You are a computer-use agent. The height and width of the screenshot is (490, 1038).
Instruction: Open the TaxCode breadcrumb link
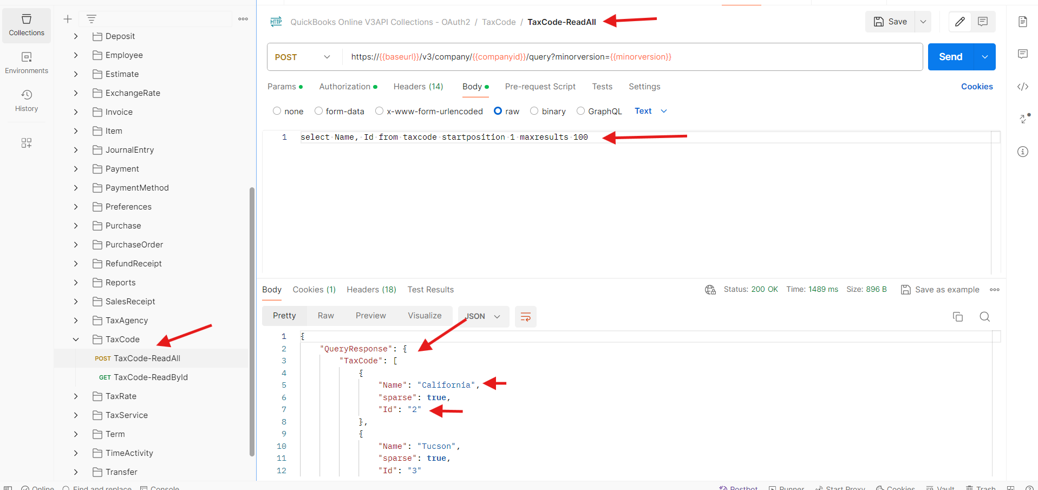click(x=499, y=22)
